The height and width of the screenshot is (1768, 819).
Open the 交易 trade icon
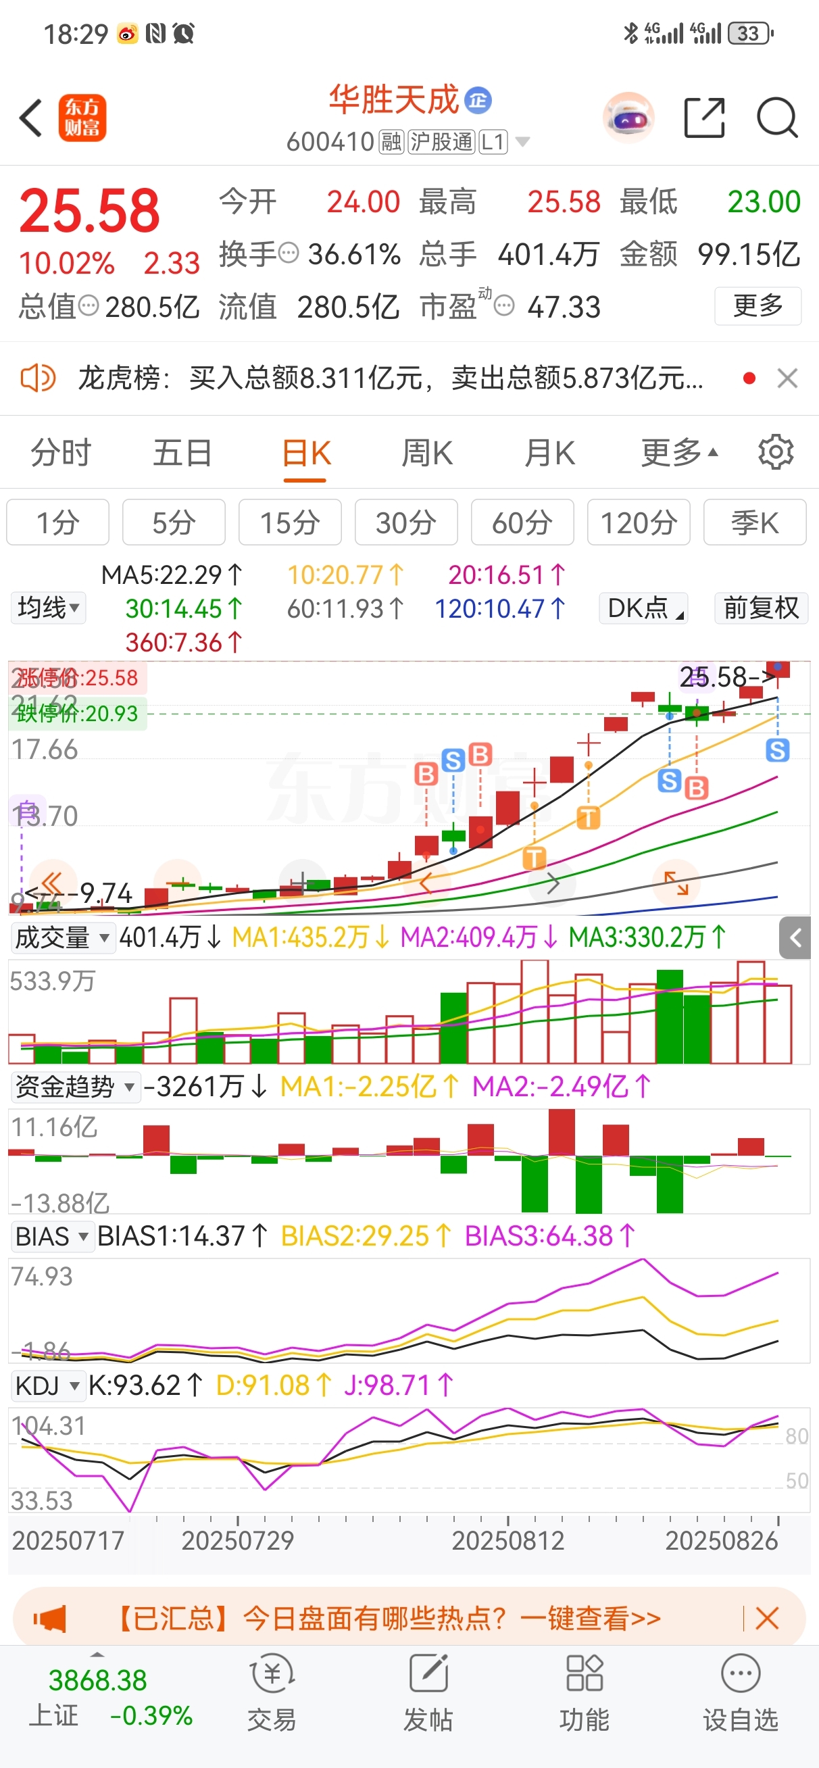[272, 1692]
